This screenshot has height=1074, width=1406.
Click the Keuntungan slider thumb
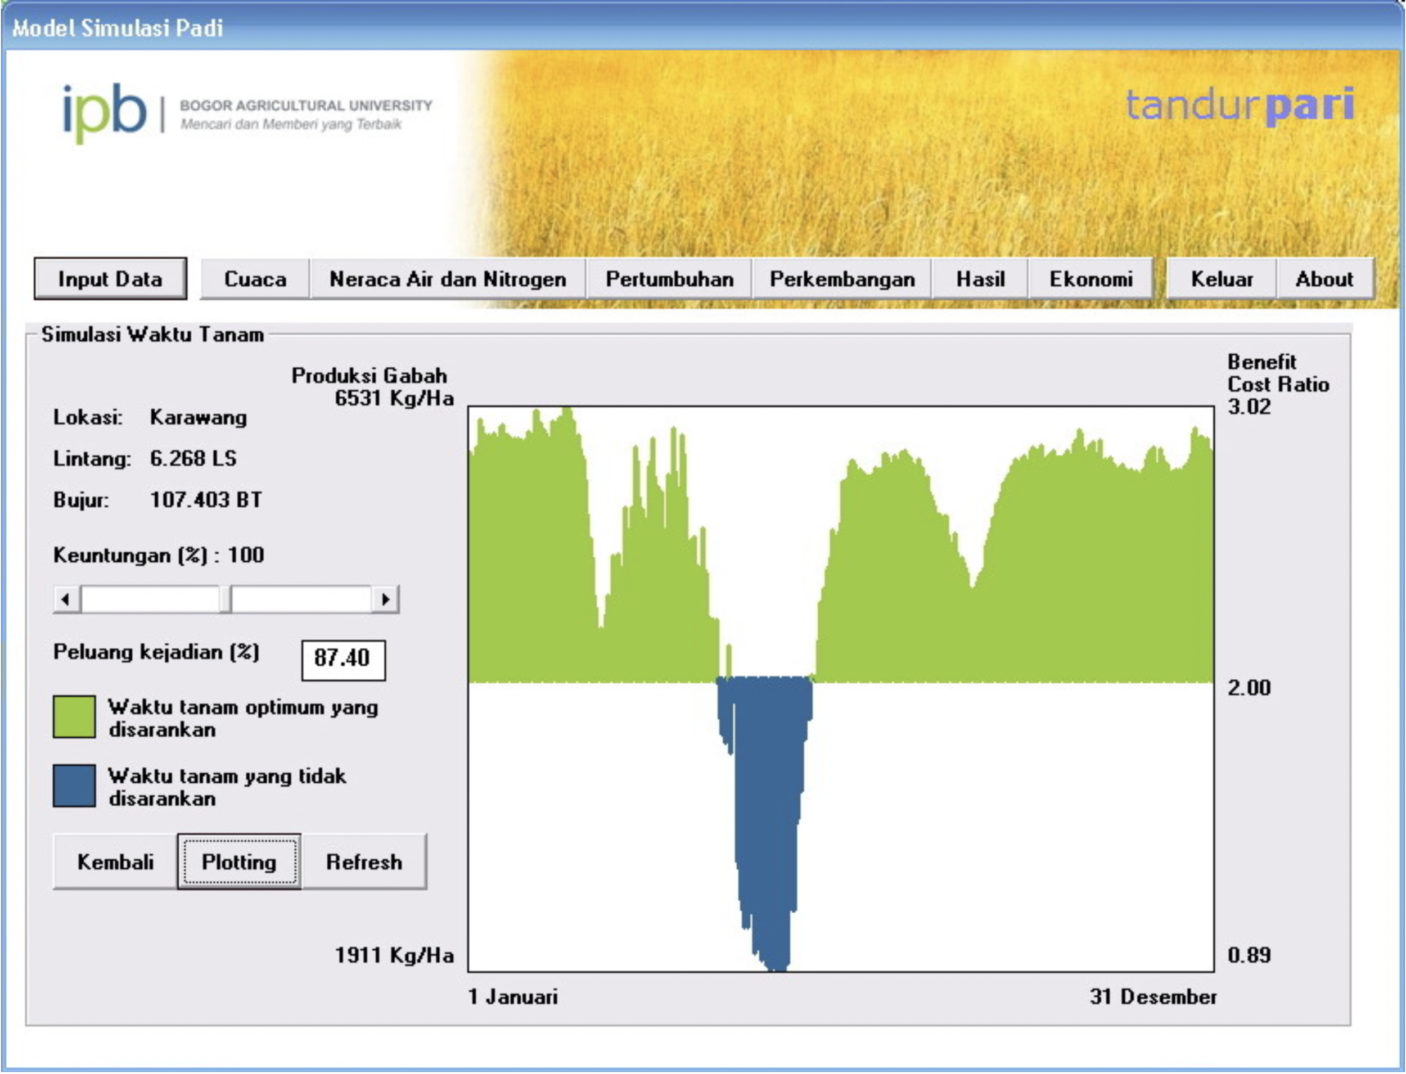(x=225, y=599)
